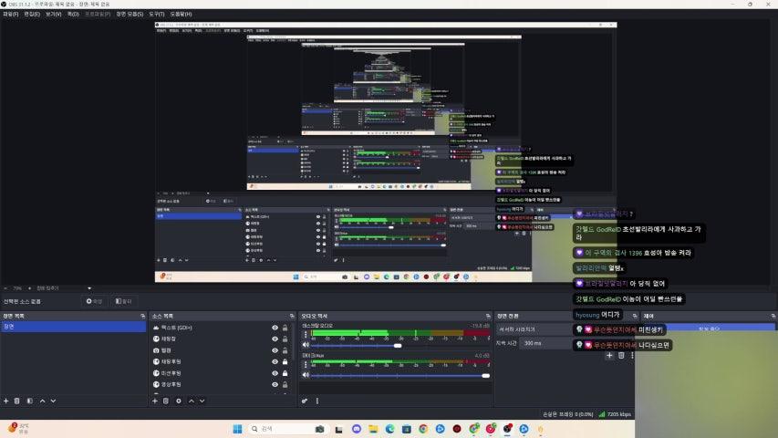Image resolution: width=778 pixels, height=438 pixels.
Task: Delete the selected source with the trash icon
Action: pos(166,401)
